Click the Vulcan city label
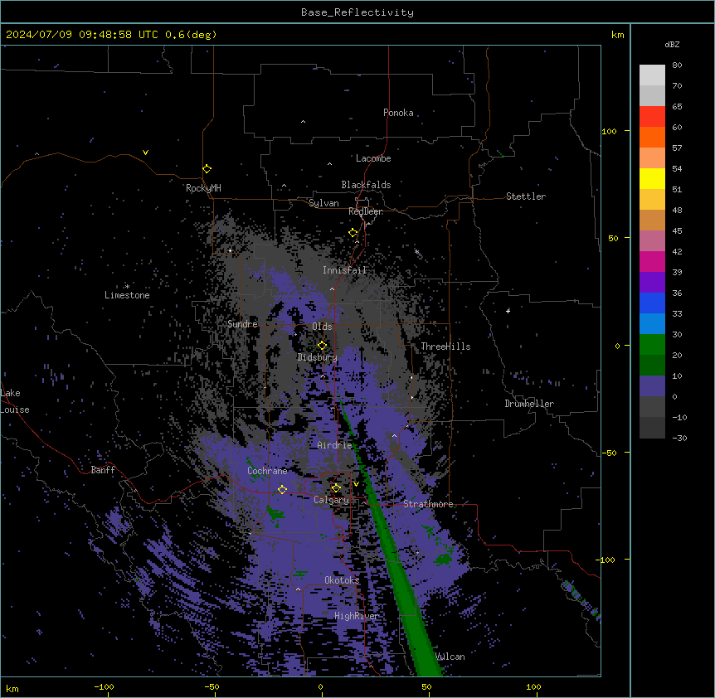The height and width of the screenshot is (698, 715). click(x=450, y=657)
